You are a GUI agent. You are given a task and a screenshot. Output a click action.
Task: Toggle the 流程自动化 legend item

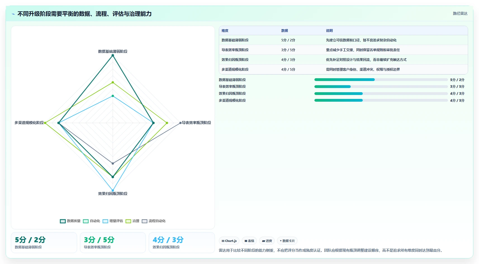(x=153, y=221)
